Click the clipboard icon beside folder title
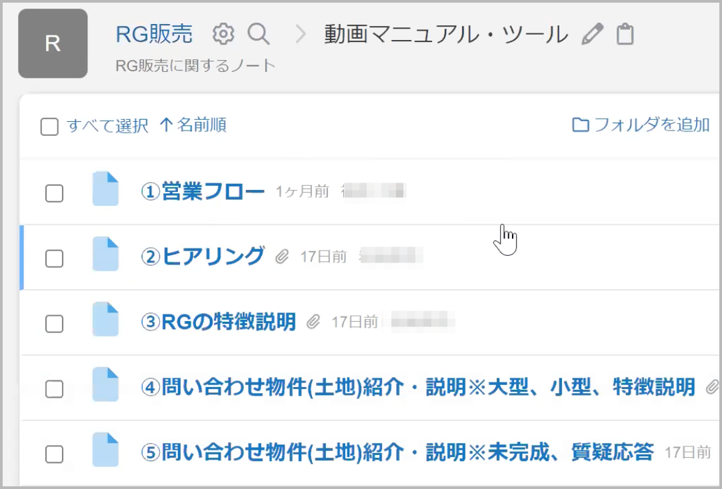The width and height of the screenshot is (722, 489). pos(625,34)
